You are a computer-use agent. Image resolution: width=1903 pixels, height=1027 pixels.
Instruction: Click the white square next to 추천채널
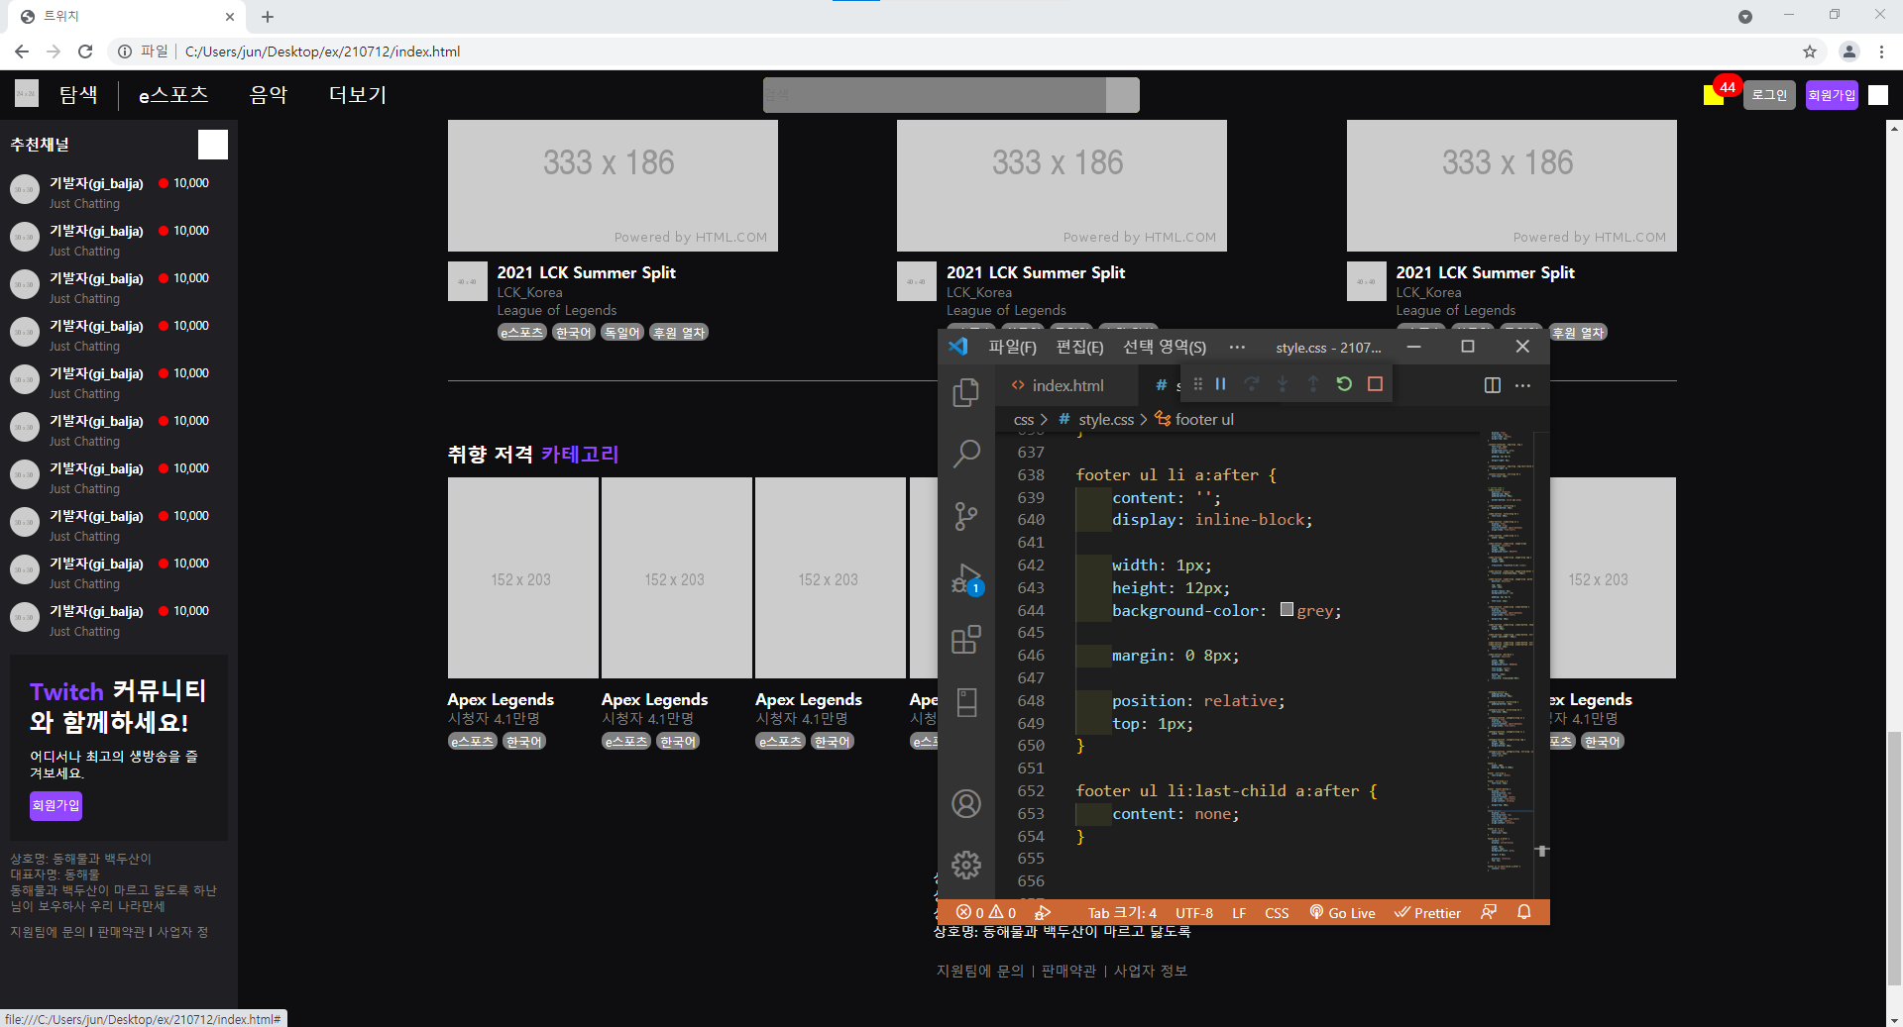[x=213, y=145]
